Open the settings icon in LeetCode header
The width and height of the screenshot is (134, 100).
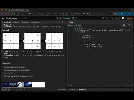[107, 18]
